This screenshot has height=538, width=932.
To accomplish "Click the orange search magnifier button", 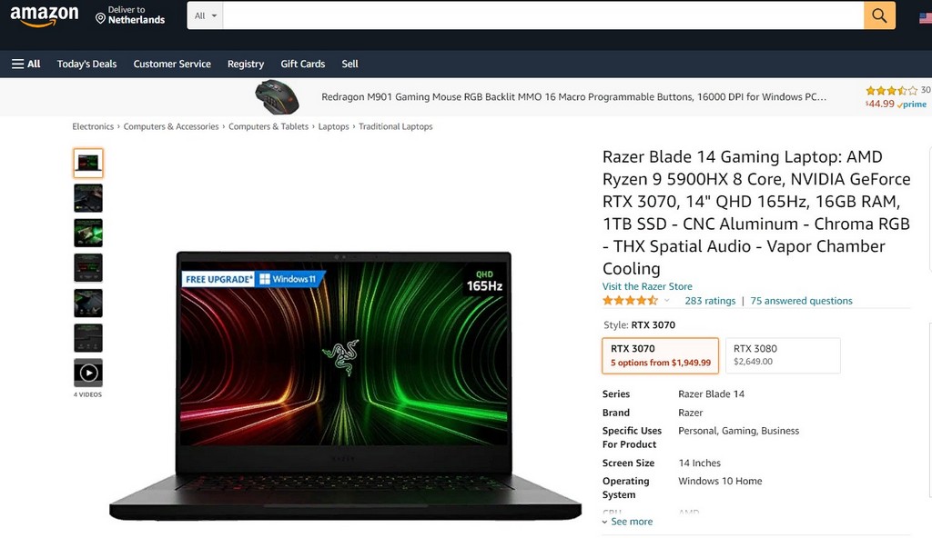I will coord(879,15).
